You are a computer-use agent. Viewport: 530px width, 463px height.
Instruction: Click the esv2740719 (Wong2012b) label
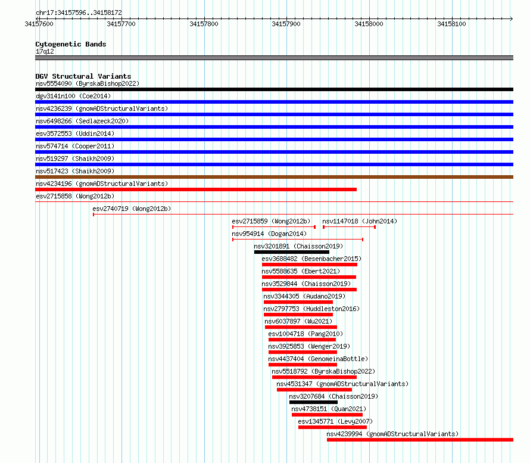[x=132, y=209]
